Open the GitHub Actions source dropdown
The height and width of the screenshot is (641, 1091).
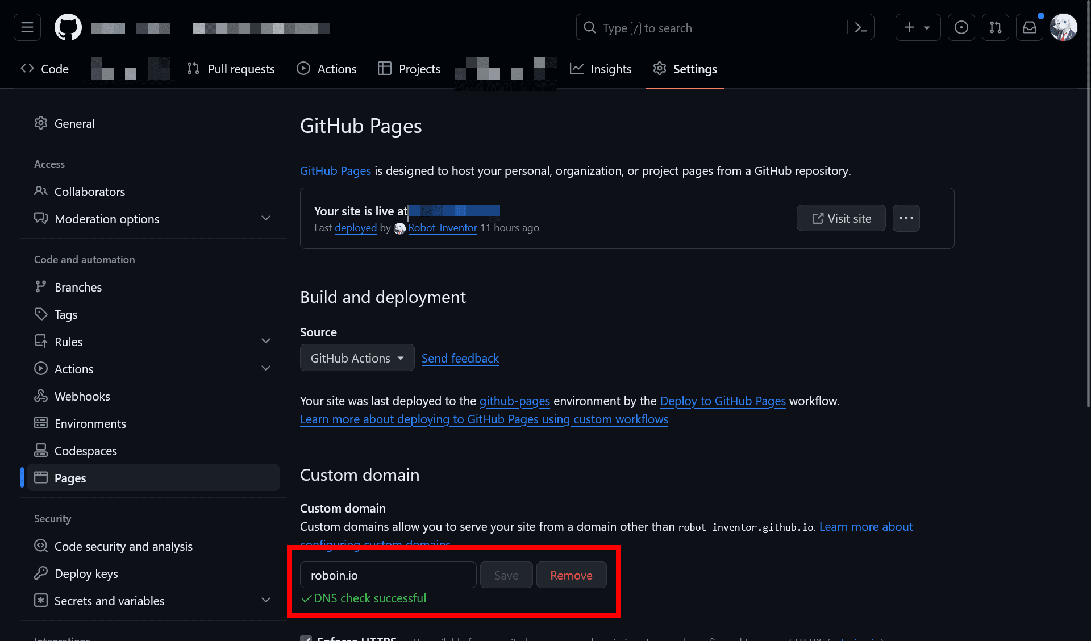pos(357,358)
